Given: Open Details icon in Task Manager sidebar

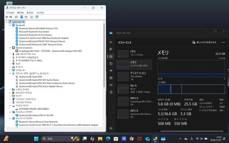Looking at the screenshot, I should pyautogui.click(x=111, y=85).
